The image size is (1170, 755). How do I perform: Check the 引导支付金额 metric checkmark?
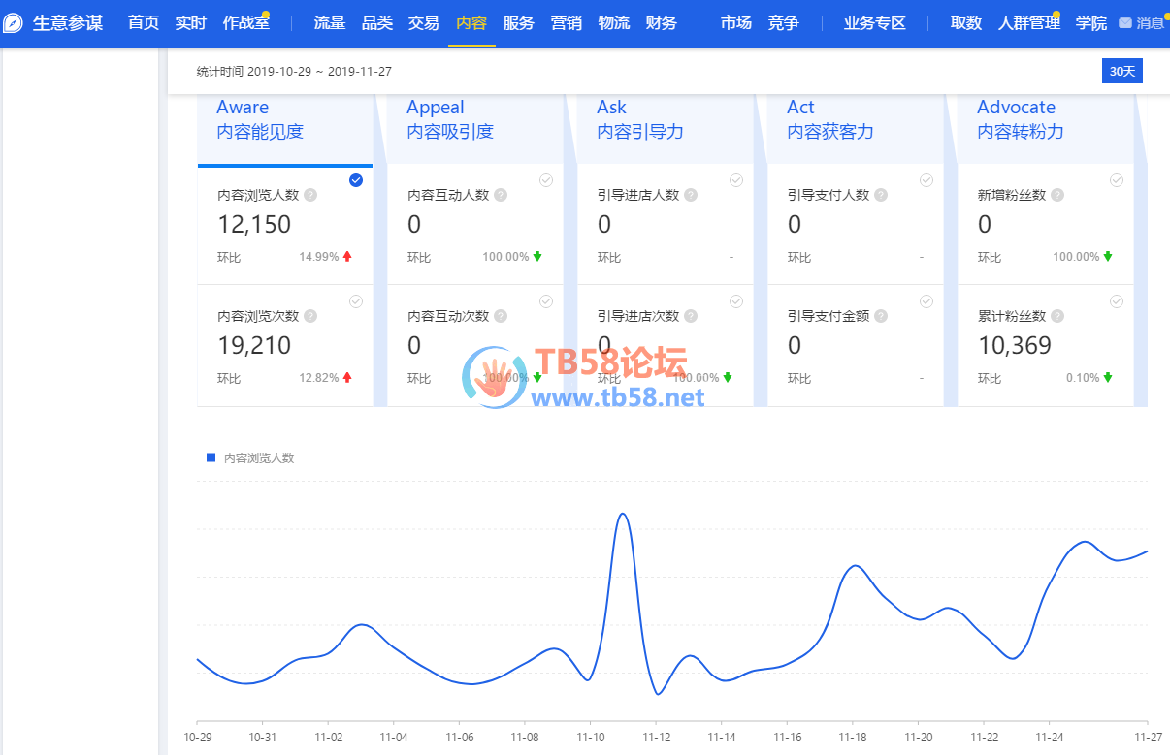coord(926,301)
